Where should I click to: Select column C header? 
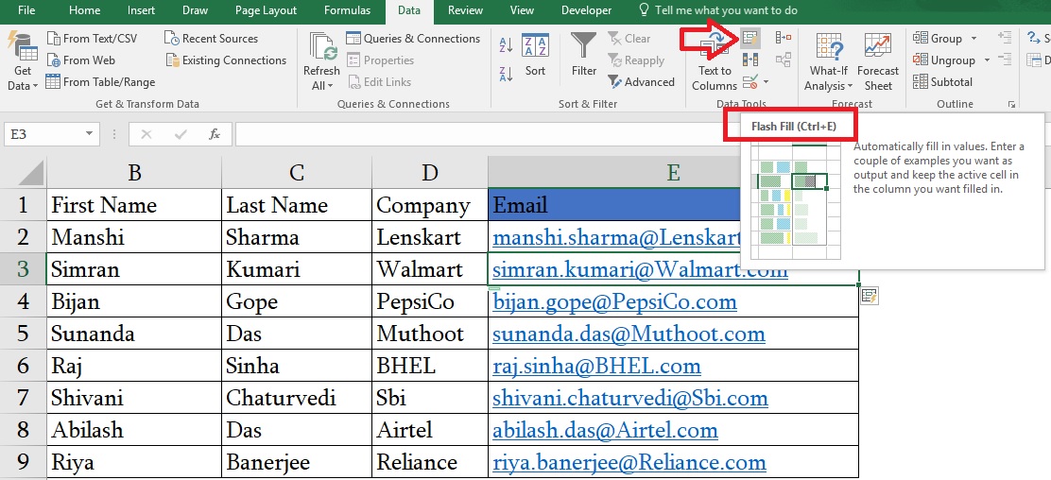(296, 172)
